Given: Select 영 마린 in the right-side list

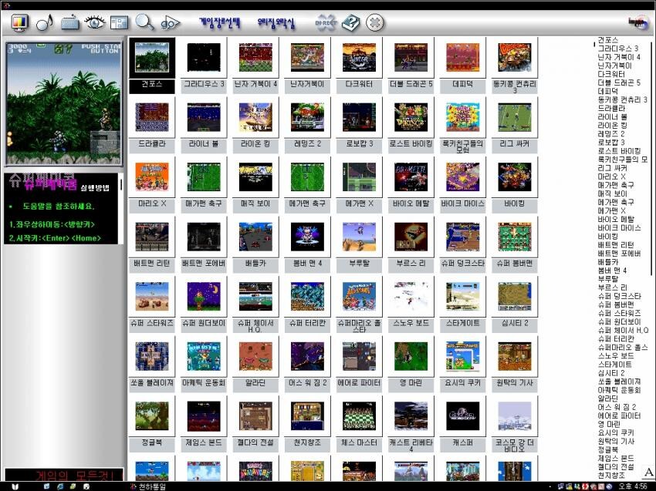Looking at the screenshot, I should coord(609,424).
